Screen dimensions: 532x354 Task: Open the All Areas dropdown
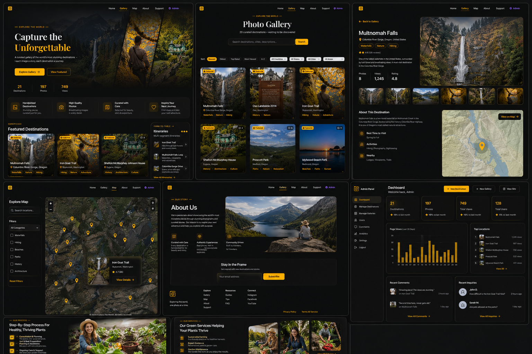pyautogui.click(x=334, y=59)
